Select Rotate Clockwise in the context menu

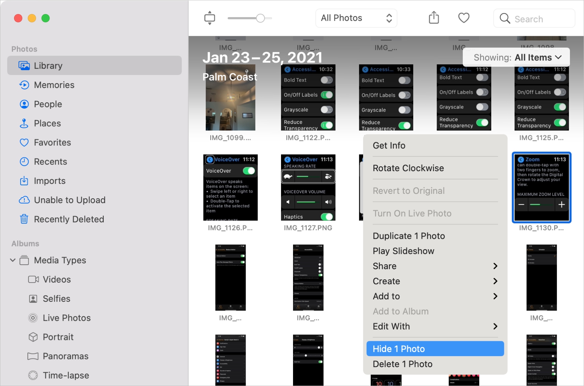click(x=435, y=168)
